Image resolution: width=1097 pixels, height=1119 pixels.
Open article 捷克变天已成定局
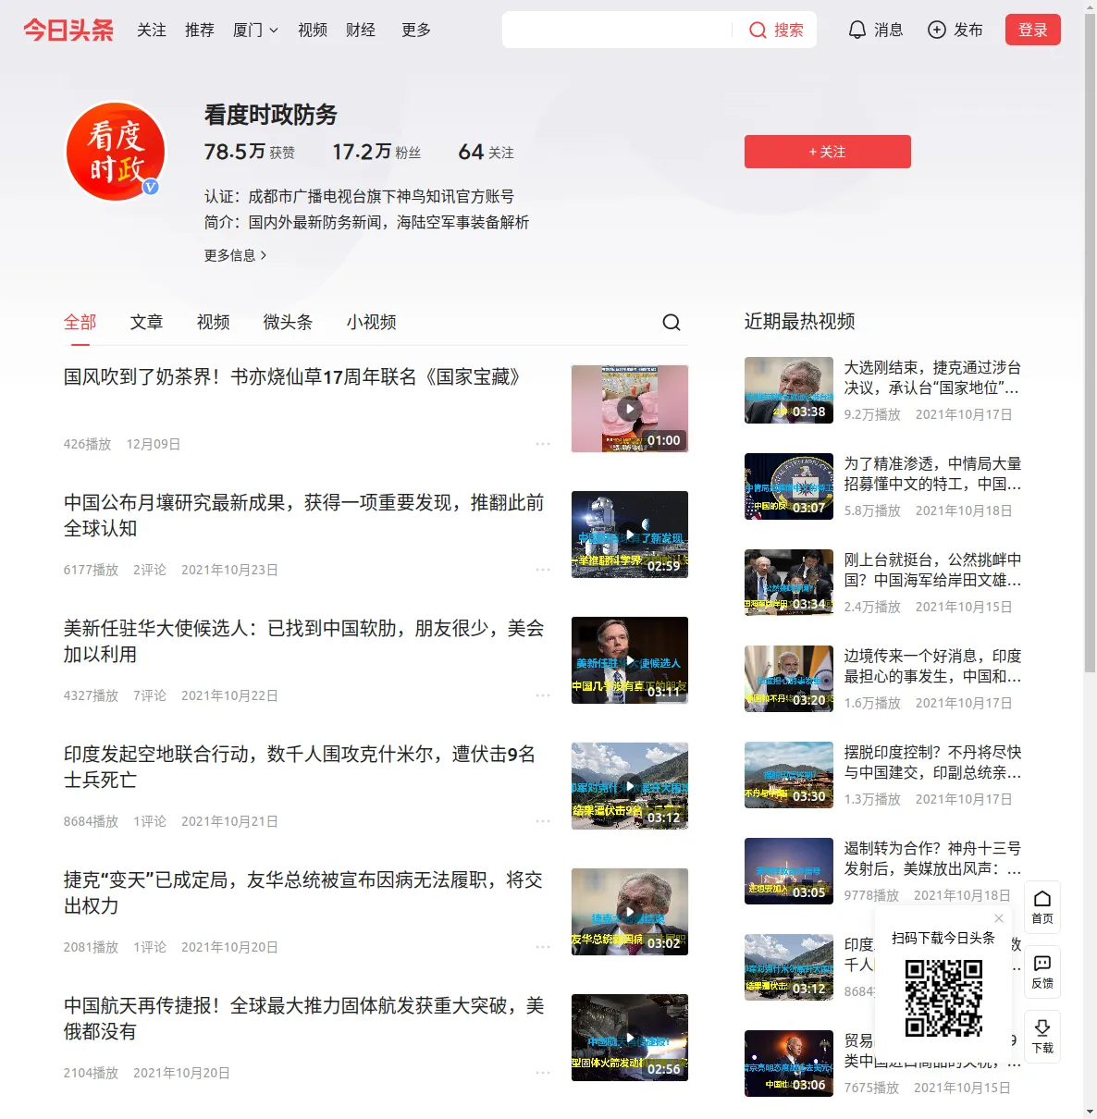pos(303,892)
